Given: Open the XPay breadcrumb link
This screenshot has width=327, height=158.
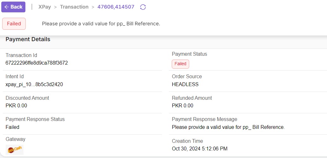Looking at the screenshot, I should click(x=44, y=7).
